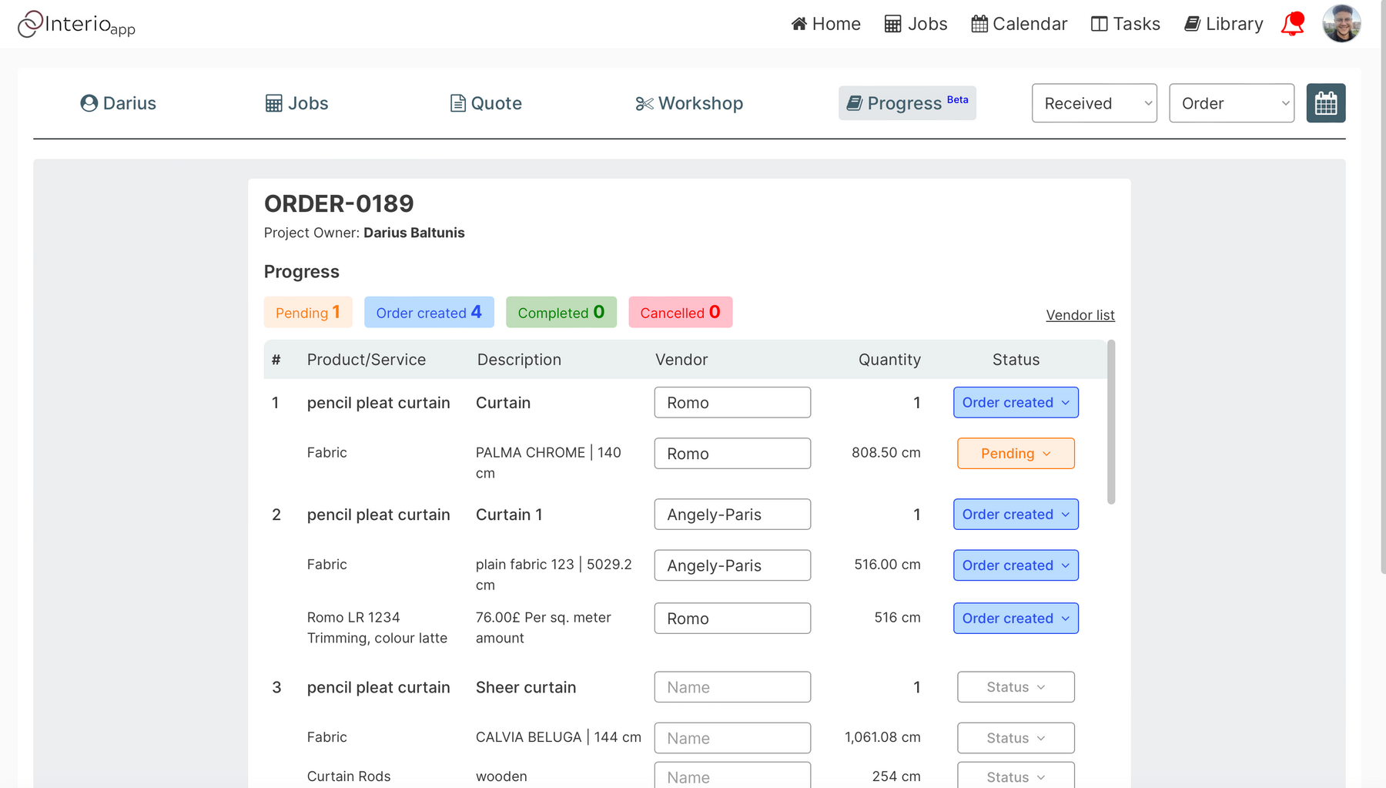1386x788 pixels.
Task: Filter by Cancelled 0 badge
Action: point(681,312)
